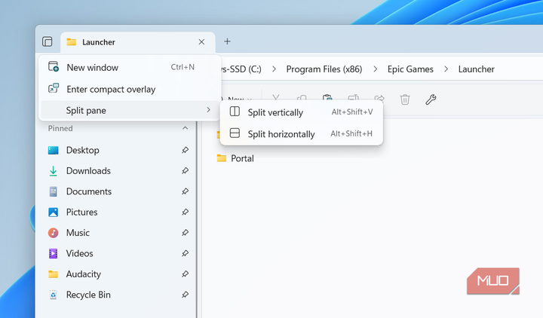
Task: Expand chevron after SSD (C:) breadcrumb
Action: (274, 69)
